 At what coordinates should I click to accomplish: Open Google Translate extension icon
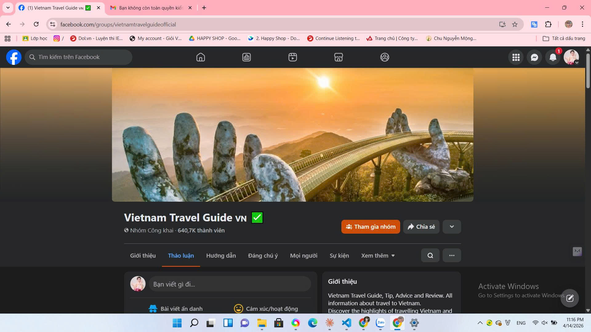(x=534, y=24)
